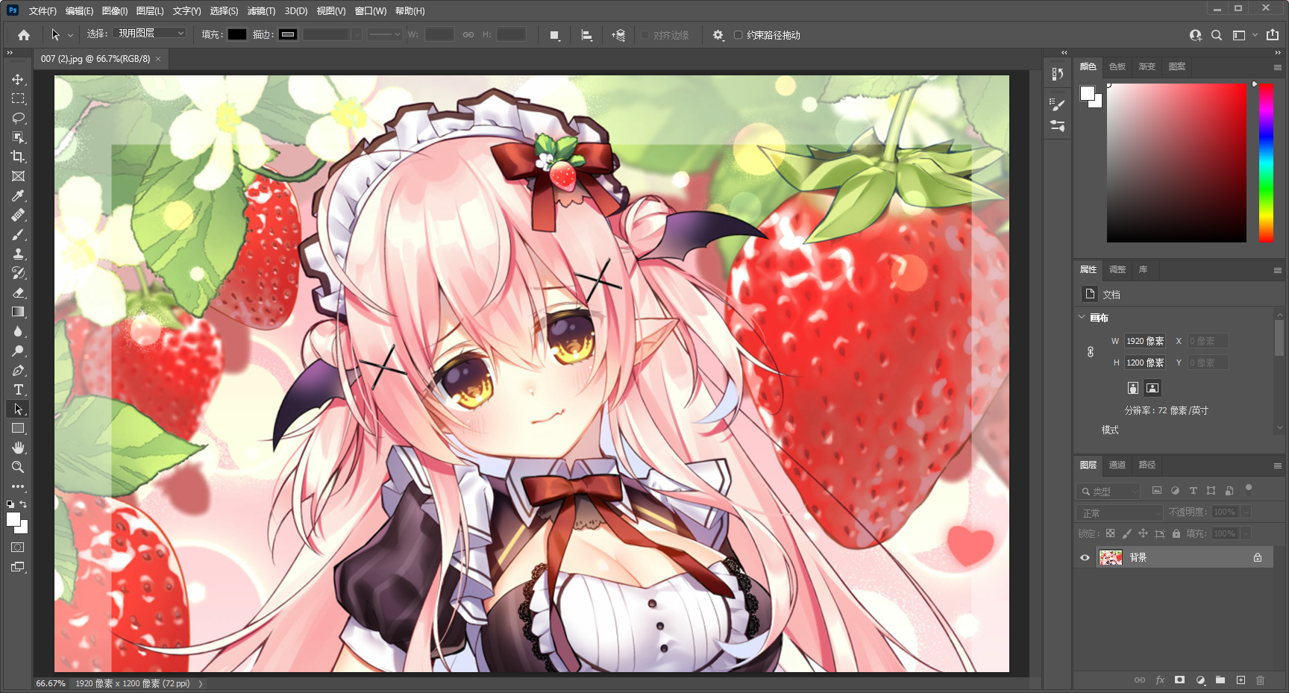Open the 图像 menu
Screen dimensions: 1289x693
(115, 10)
